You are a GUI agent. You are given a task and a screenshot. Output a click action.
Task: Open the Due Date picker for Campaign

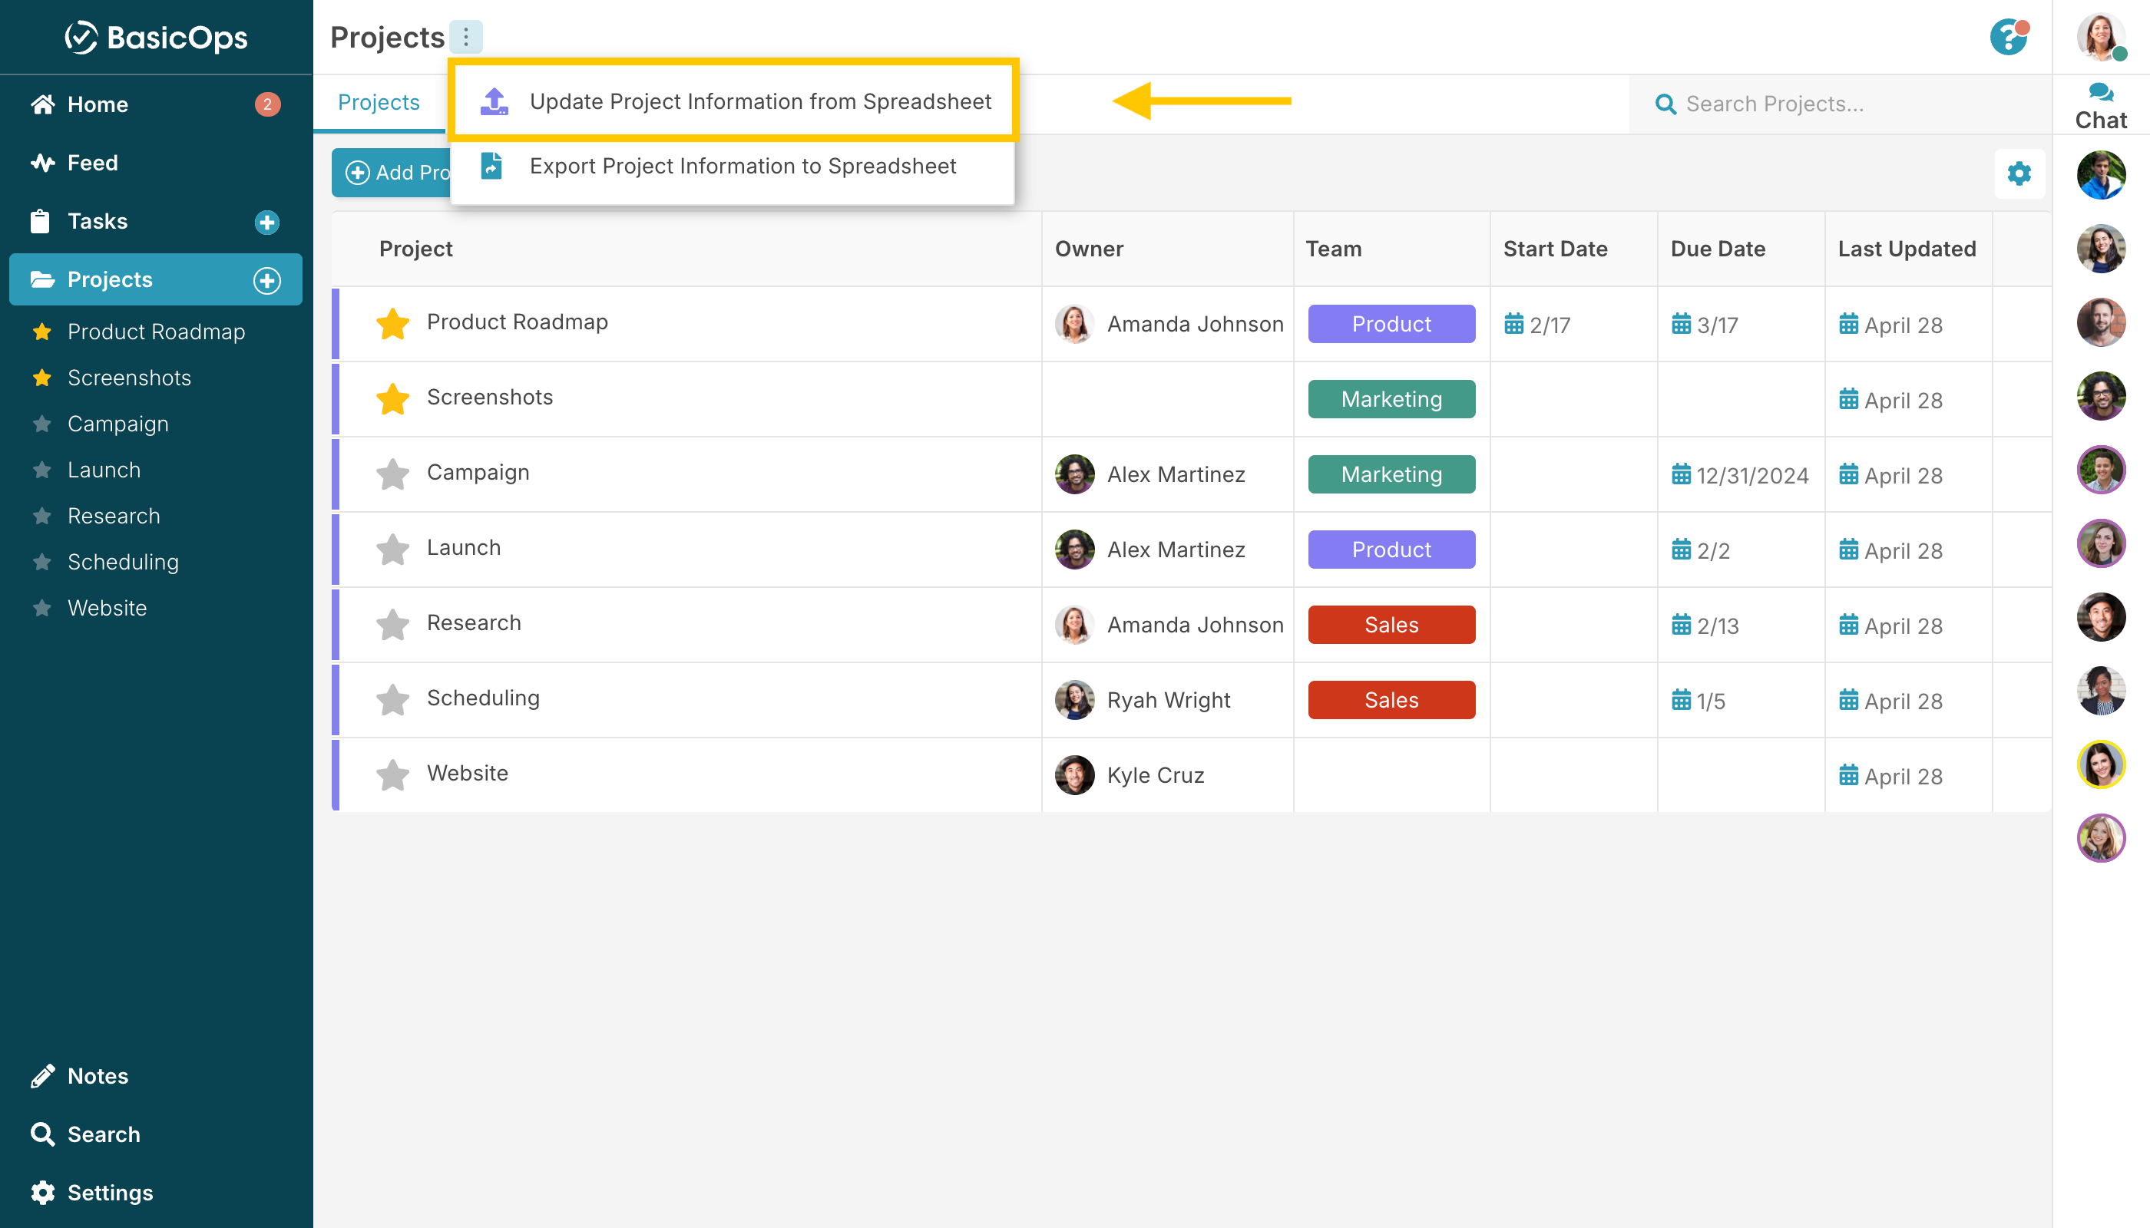click(x=1739, y=475)
